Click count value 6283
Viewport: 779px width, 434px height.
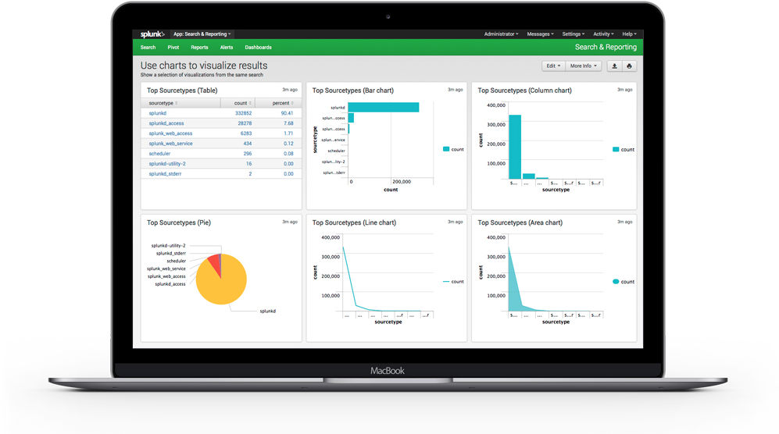(x=246, y=133)
